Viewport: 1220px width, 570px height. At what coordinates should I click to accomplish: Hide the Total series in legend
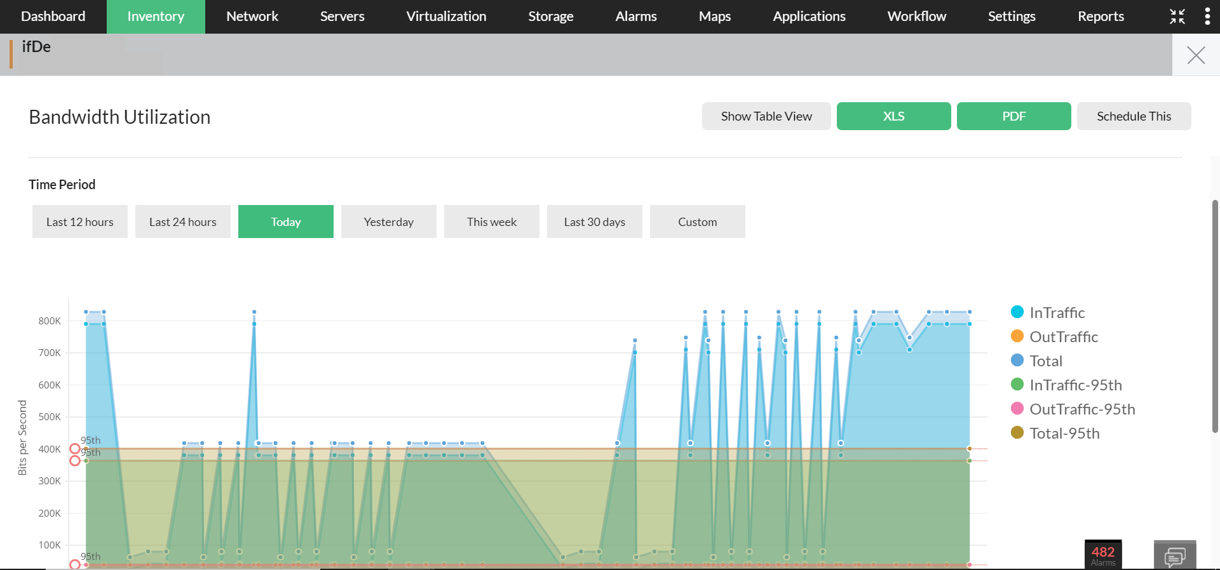(x=1045, y=361)
